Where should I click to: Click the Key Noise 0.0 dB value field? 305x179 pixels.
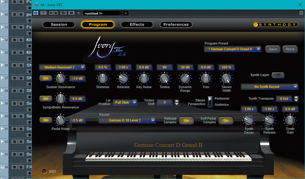144,67
